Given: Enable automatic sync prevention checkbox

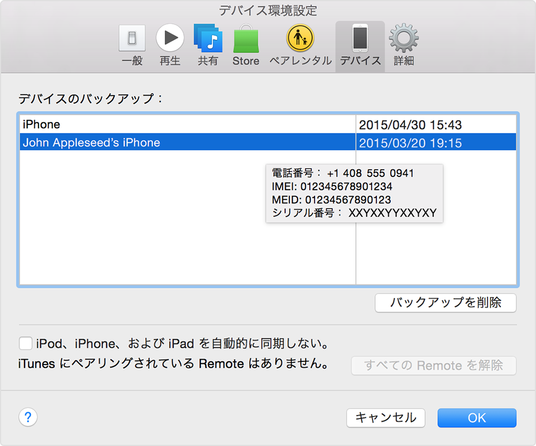Looking at the screenshot, I should (25, 344).
